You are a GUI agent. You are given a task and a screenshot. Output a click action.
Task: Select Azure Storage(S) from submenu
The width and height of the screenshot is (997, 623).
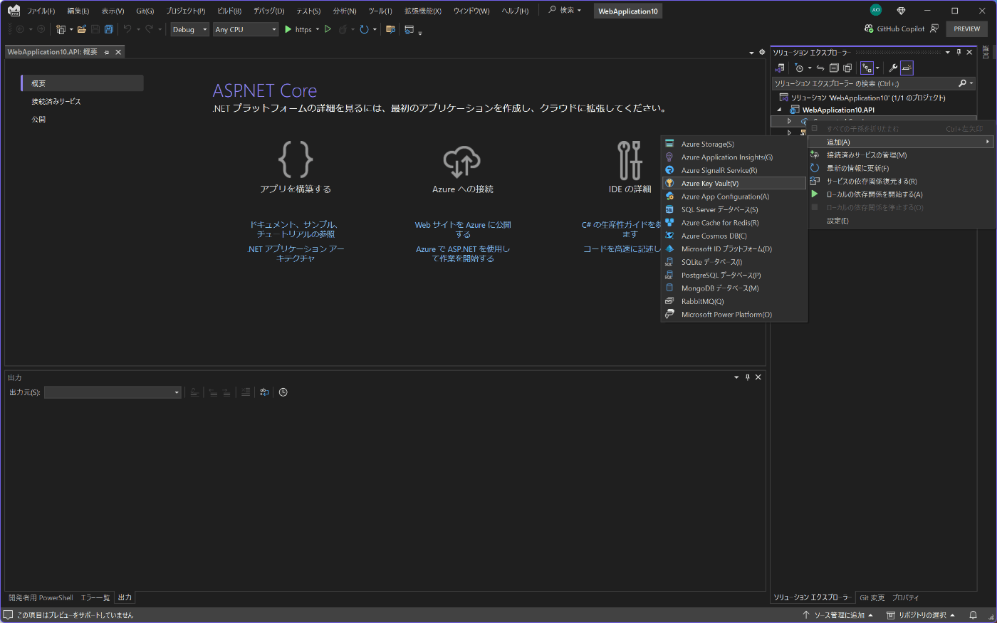734,144
